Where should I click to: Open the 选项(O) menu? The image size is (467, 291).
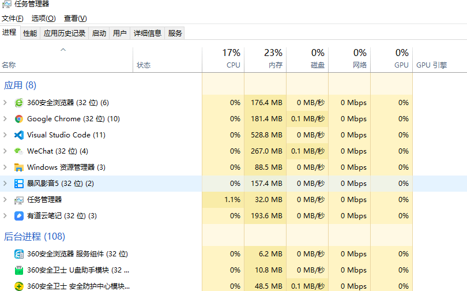point(43,18)
